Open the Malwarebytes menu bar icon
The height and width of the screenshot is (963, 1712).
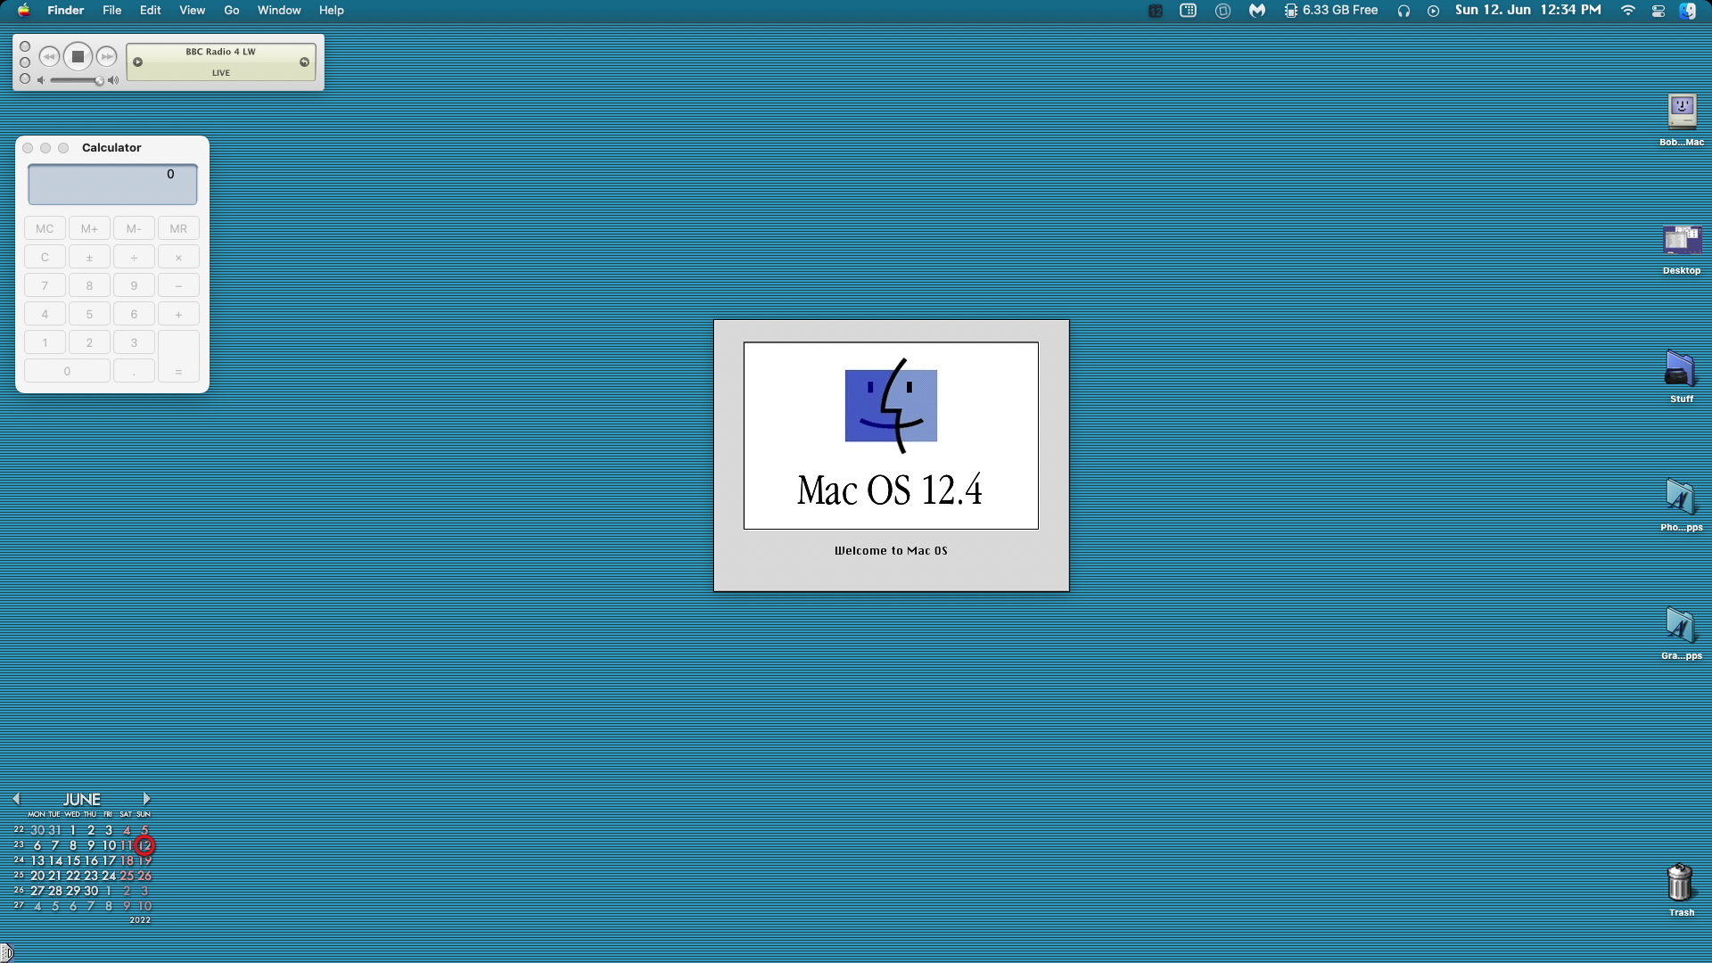(1257, 11)
